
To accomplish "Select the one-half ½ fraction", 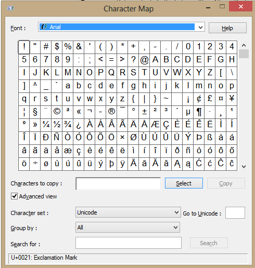I will pyautogui.click(x=57, y=125).
